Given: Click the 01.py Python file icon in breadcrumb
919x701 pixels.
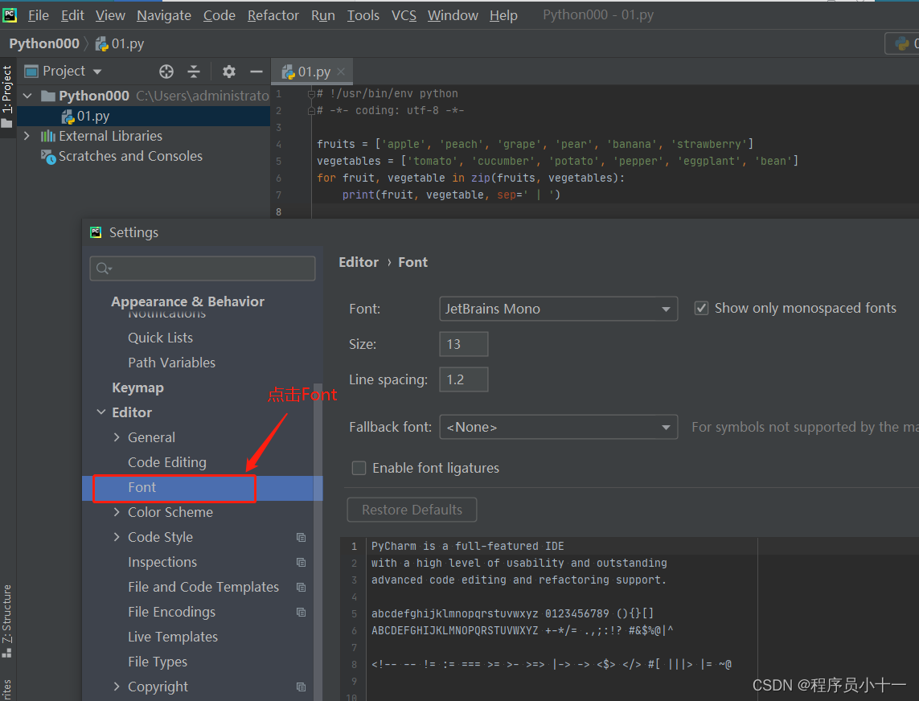Looking at the screenshot, I should [102, 44].
